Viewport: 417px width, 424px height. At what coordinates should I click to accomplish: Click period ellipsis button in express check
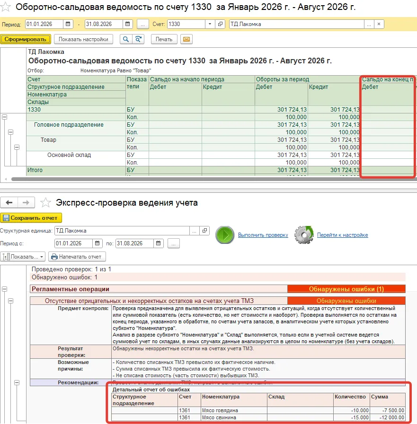tap(174, 243)
